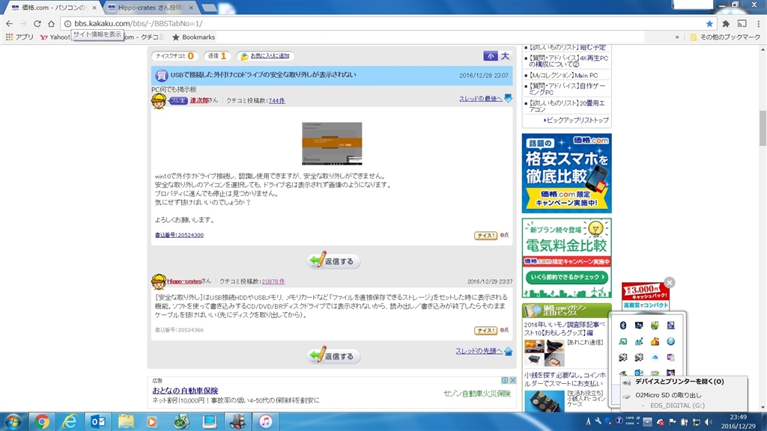Click the volume speaker tray icon
The width and height of the screenshot is (767, 431).
pos(709,422)
